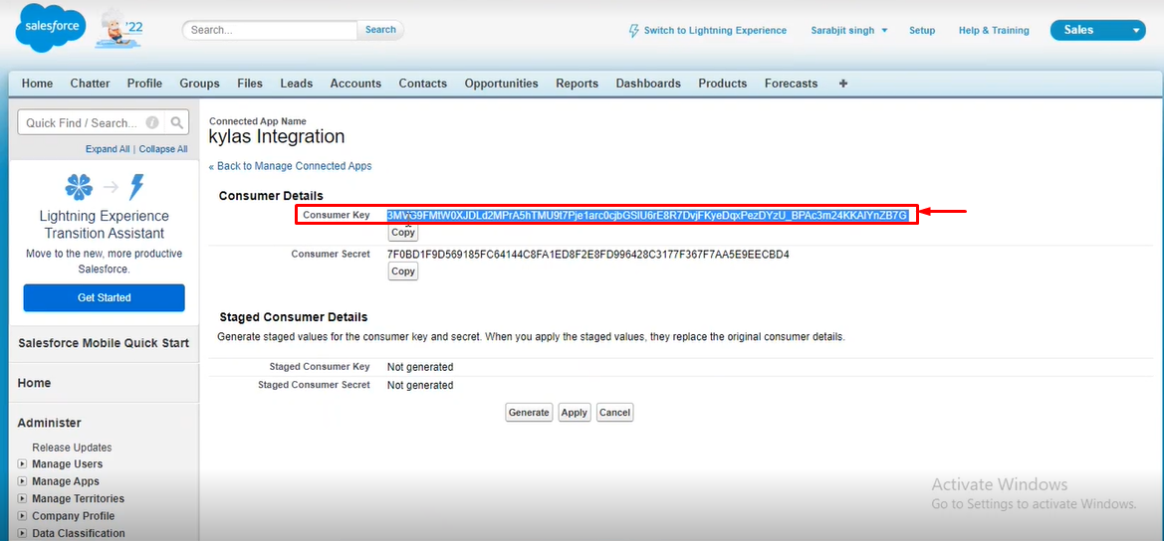The image size is (1164, 541).
Task: Copy the Consumer Secret
Action: click(x=403, y=271)
